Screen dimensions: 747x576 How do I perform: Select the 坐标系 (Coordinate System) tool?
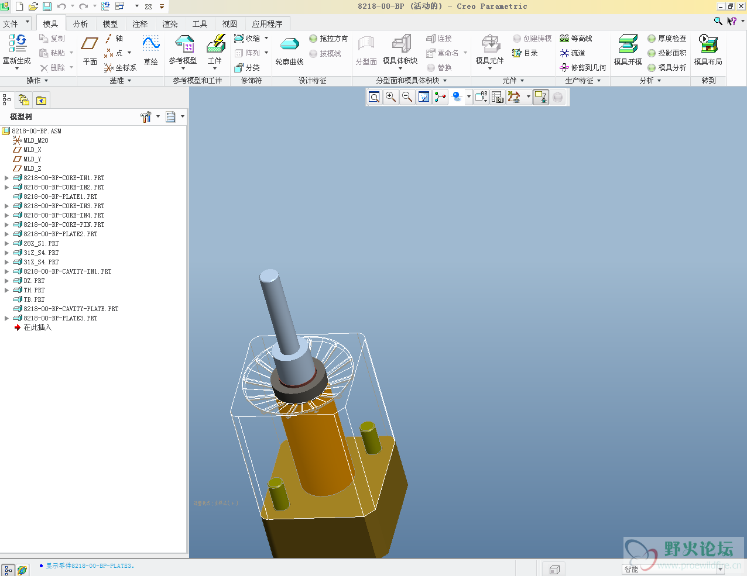[x=120, y=68]
